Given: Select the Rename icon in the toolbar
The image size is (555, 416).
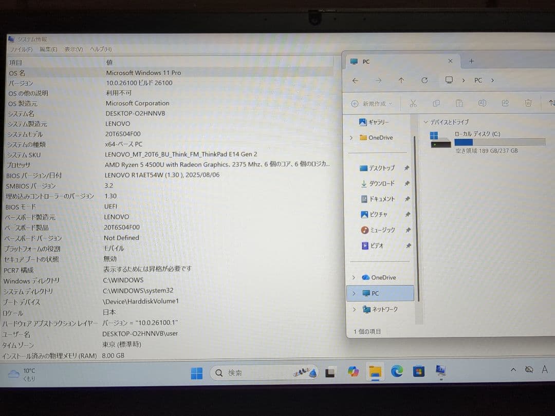Looking at the screenshot, I should [482, 103].
